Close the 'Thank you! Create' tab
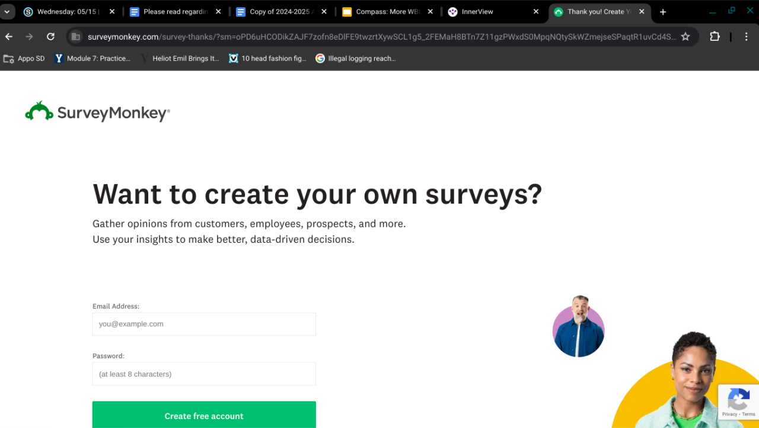The height and width of the screenshot is (428, 759). tap(642, 12)
